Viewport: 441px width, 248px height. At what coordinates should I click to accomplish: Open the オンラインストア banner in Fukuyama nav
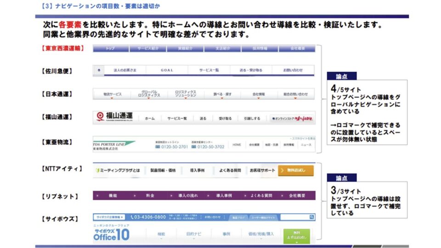click(x=292, y=118)
